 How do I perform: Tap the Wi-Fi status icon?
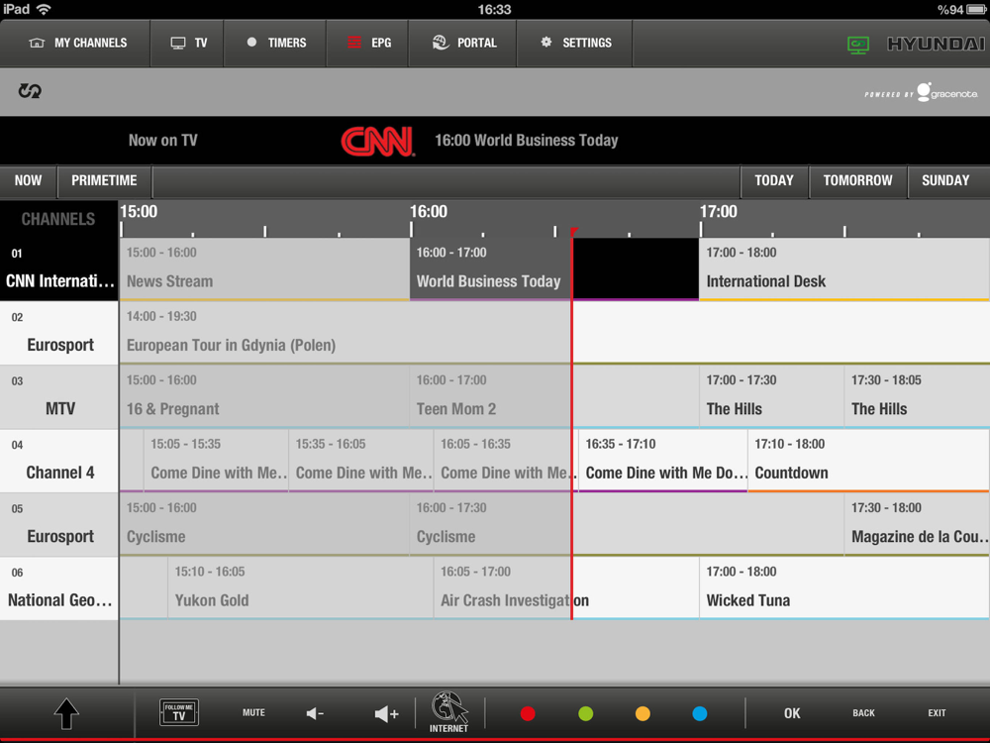[x=44, y=9]
